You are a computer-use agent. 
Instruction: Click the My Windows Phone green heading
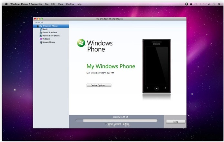111,66
